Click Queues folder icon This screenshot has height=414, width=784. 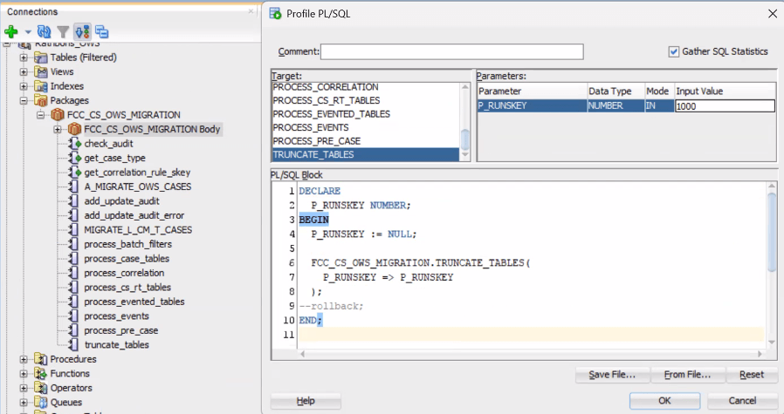(x=40, y=402)
